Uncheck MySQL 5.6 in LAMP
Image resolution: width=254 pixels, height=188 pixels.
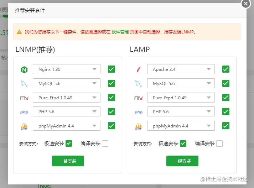[x=226, y=83]
